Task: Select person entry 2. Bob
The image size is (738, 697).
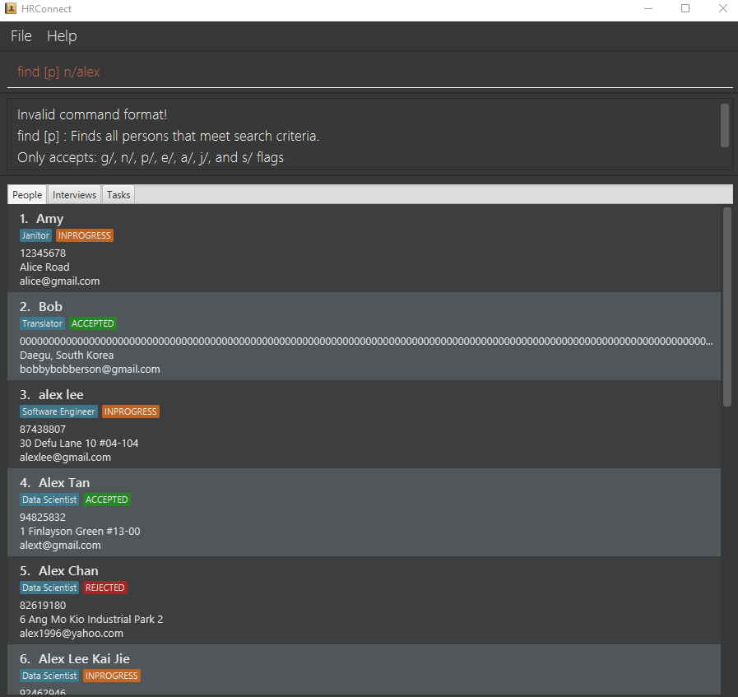Action: (x=364, y=337)
